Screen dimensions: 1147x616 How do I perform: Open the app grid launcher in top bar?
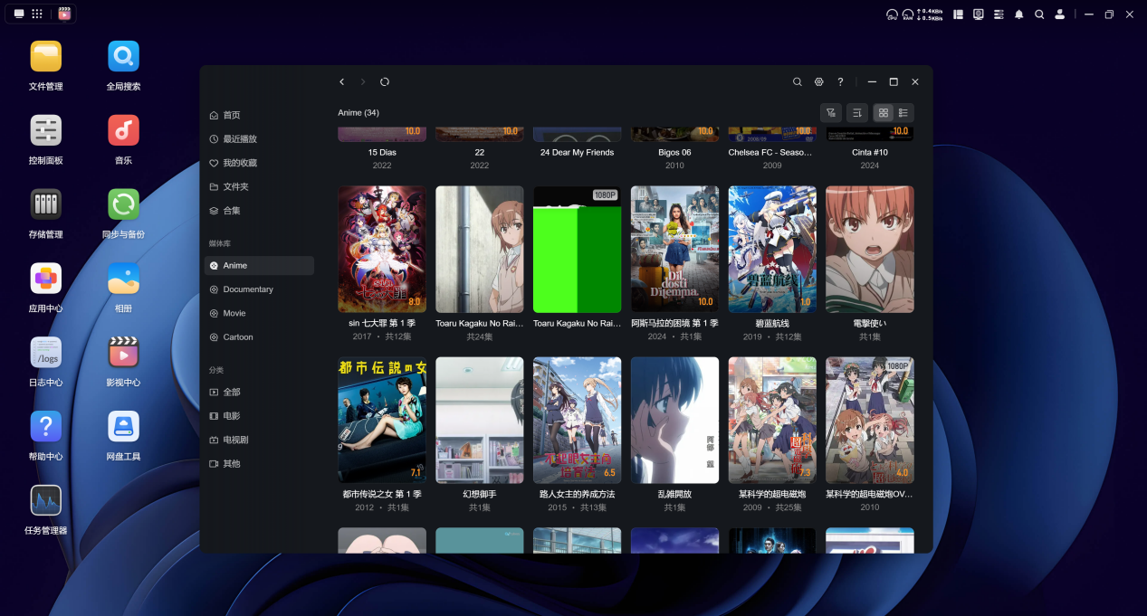[37, 14]
